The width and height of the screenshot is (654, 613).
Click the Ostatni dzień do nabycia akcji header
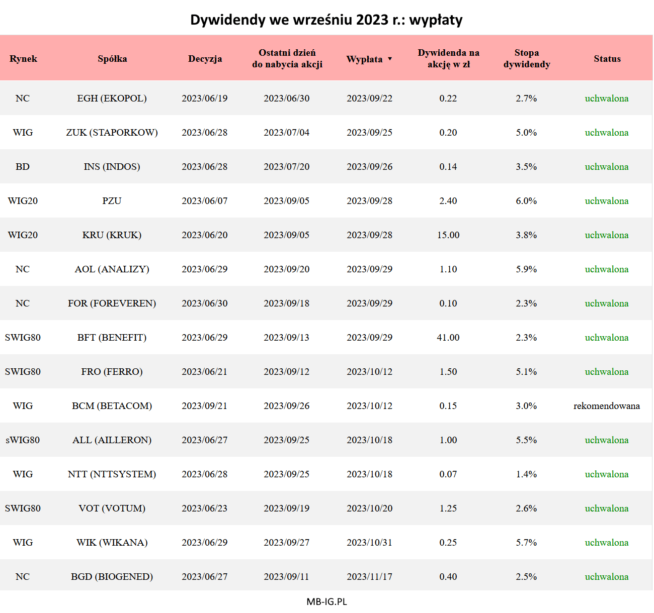tap(287, 59)
